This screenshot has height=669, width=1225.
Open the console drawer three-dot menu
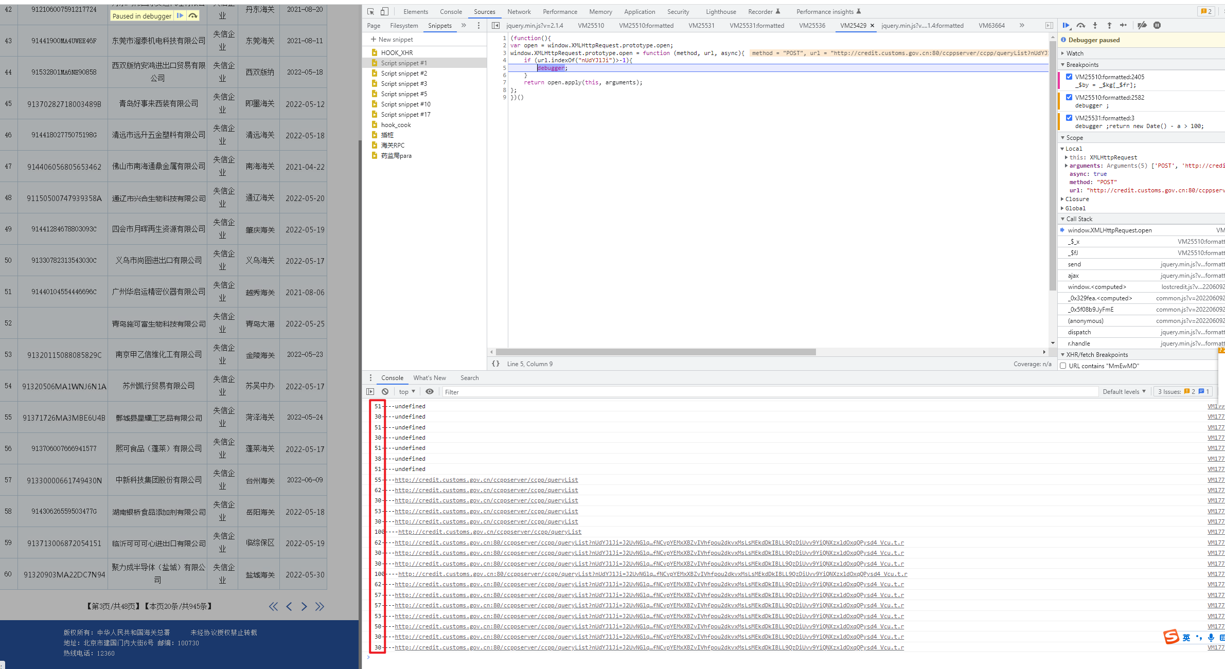(370, 377)
